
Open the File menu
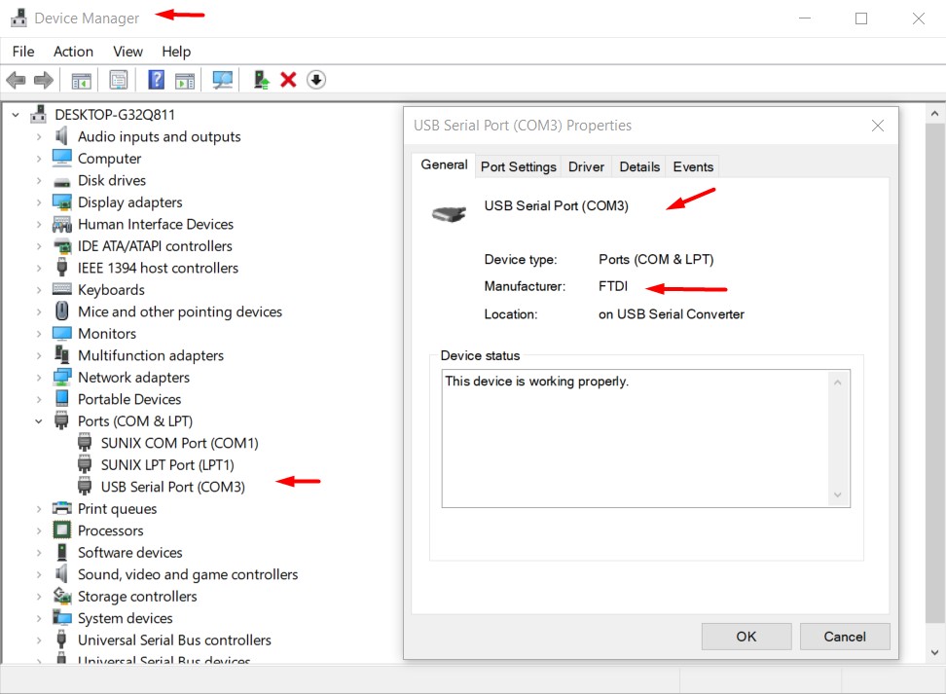click(x=23, y=52)
